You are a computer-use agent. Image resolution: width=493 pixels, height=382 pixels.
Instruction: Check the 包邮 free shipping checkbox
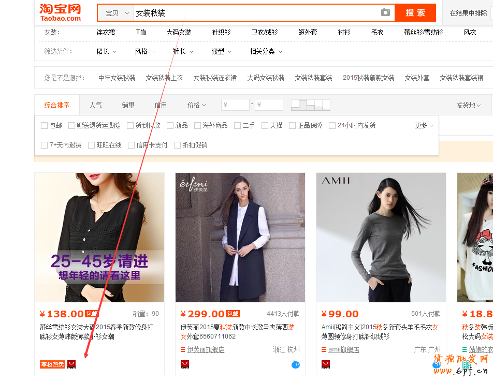point(45,125)
